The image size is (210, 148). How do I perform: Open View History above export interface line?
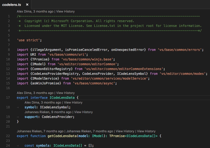pyautogui.click(x=65, y=93)
